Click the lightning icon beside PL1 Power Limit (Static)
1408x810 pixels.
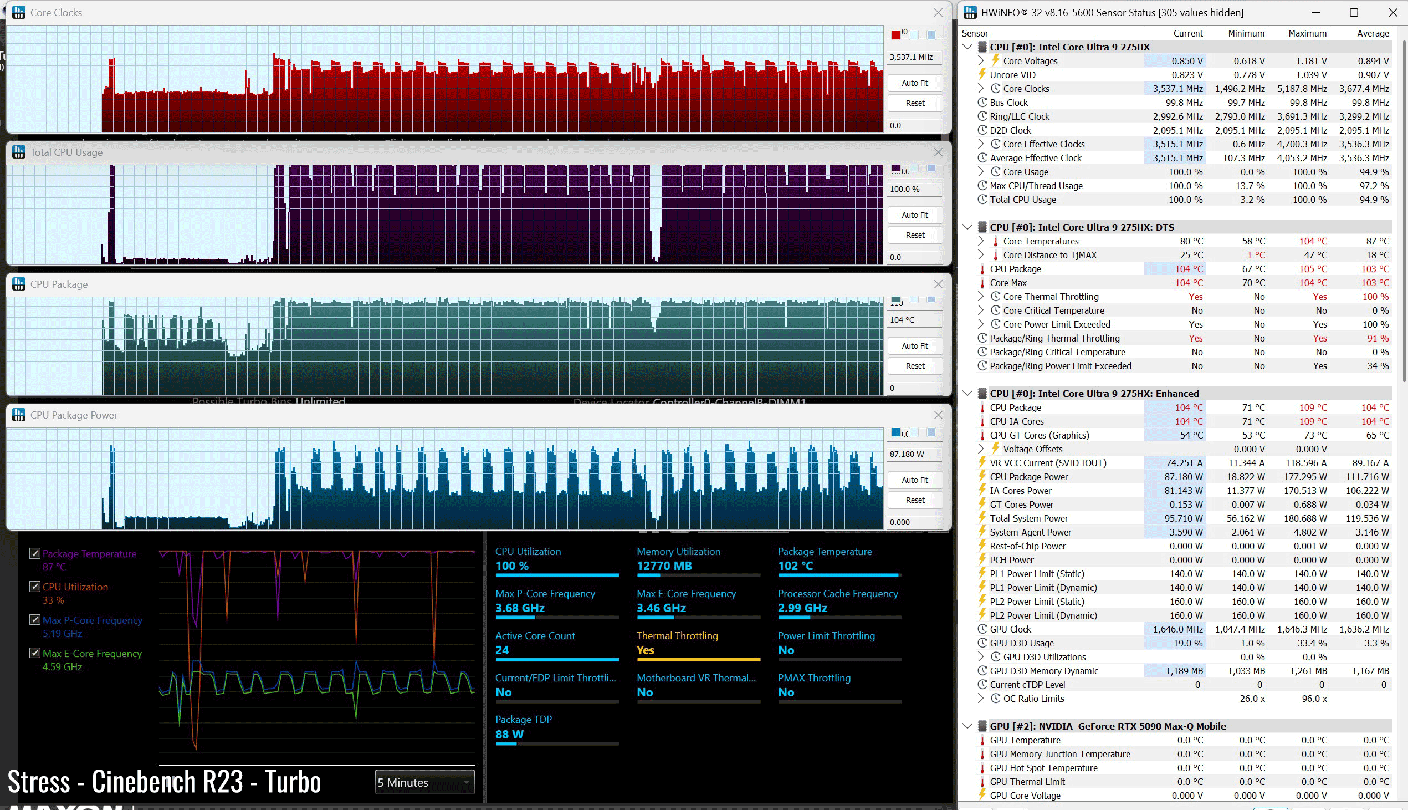982,574
